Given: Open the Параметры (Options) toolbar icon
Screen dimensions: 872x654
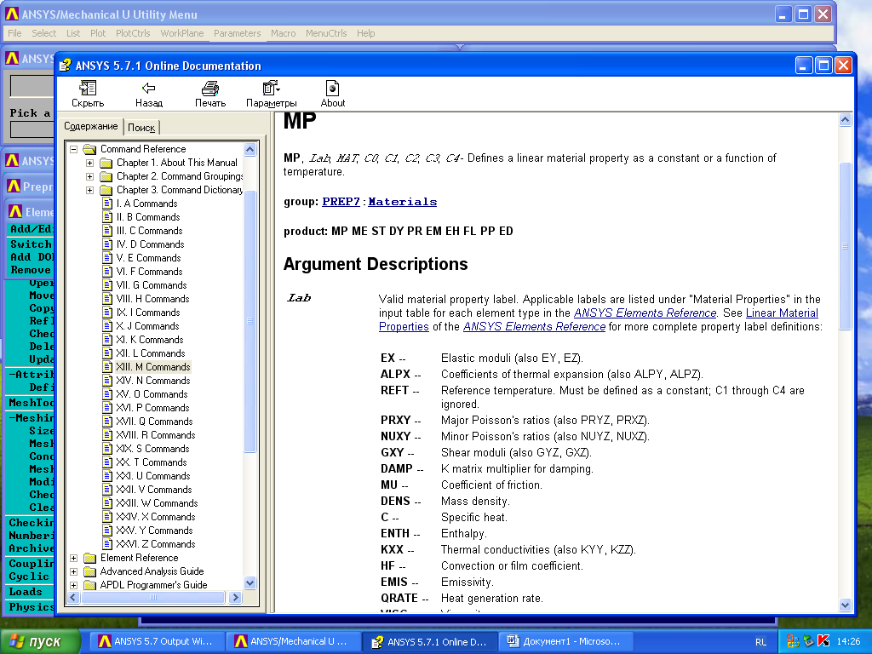Looking at the screenshot, I should (271, 88).
